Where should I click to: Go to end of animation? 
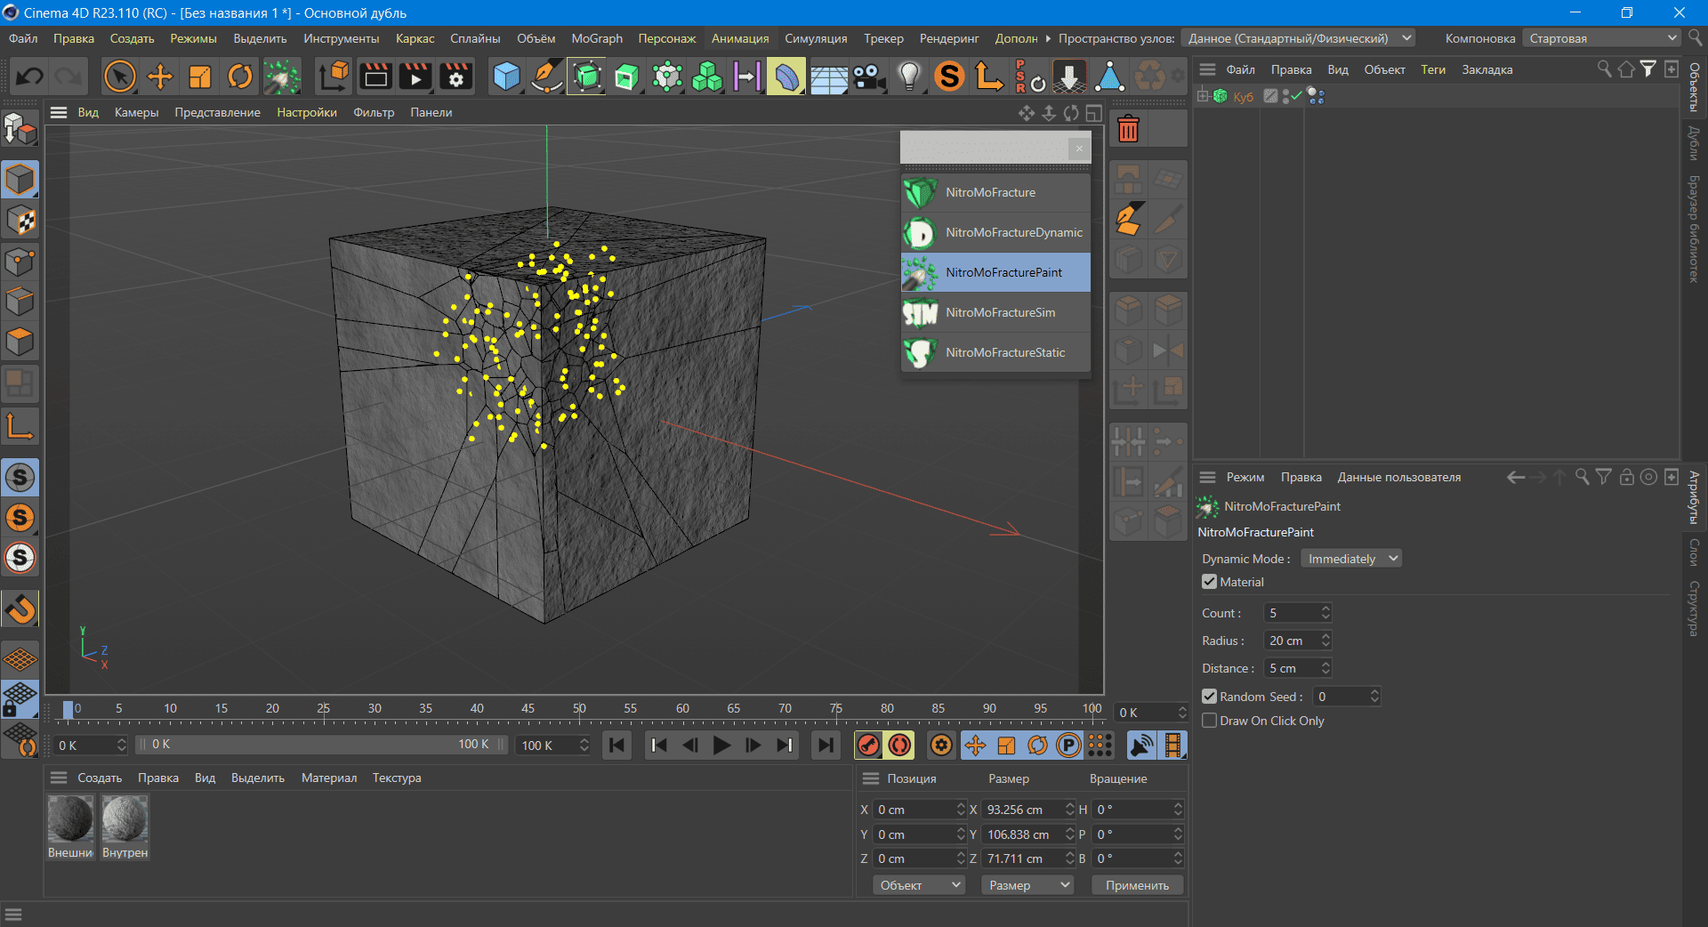[826, 746]
